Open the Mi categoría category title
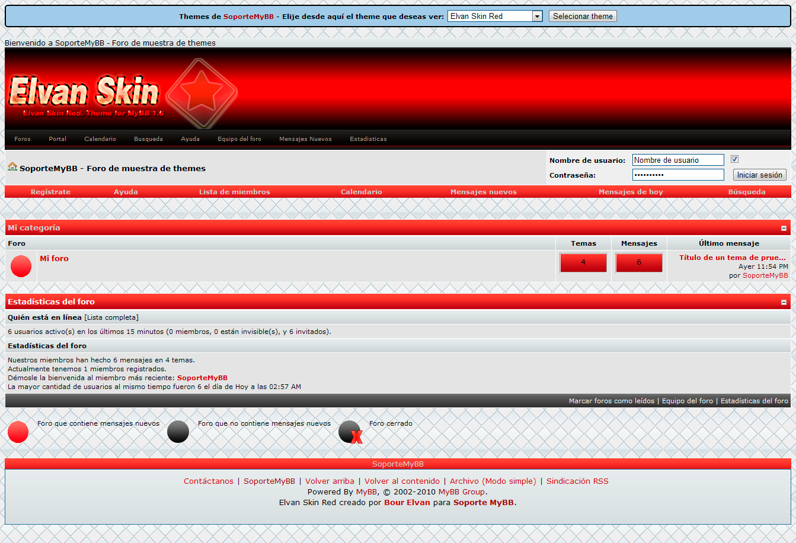The width and height of the screenshot is (796, 543). click(34, 228)
